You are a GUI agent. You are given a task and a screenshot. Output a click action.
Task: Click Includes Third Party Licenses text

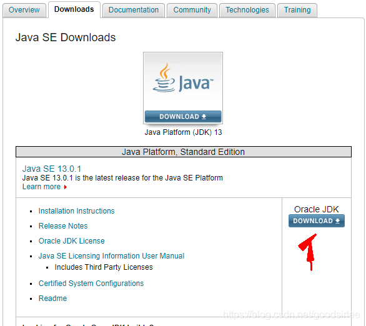(104, 267)
